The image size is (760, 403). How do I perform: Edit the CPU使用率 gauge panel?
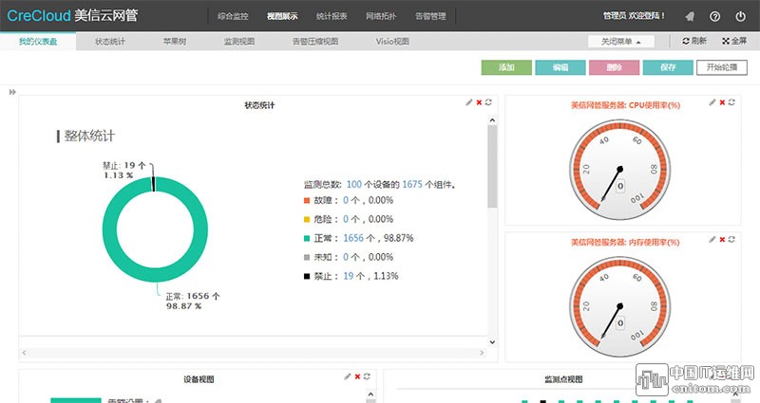(x=712, y=102)
